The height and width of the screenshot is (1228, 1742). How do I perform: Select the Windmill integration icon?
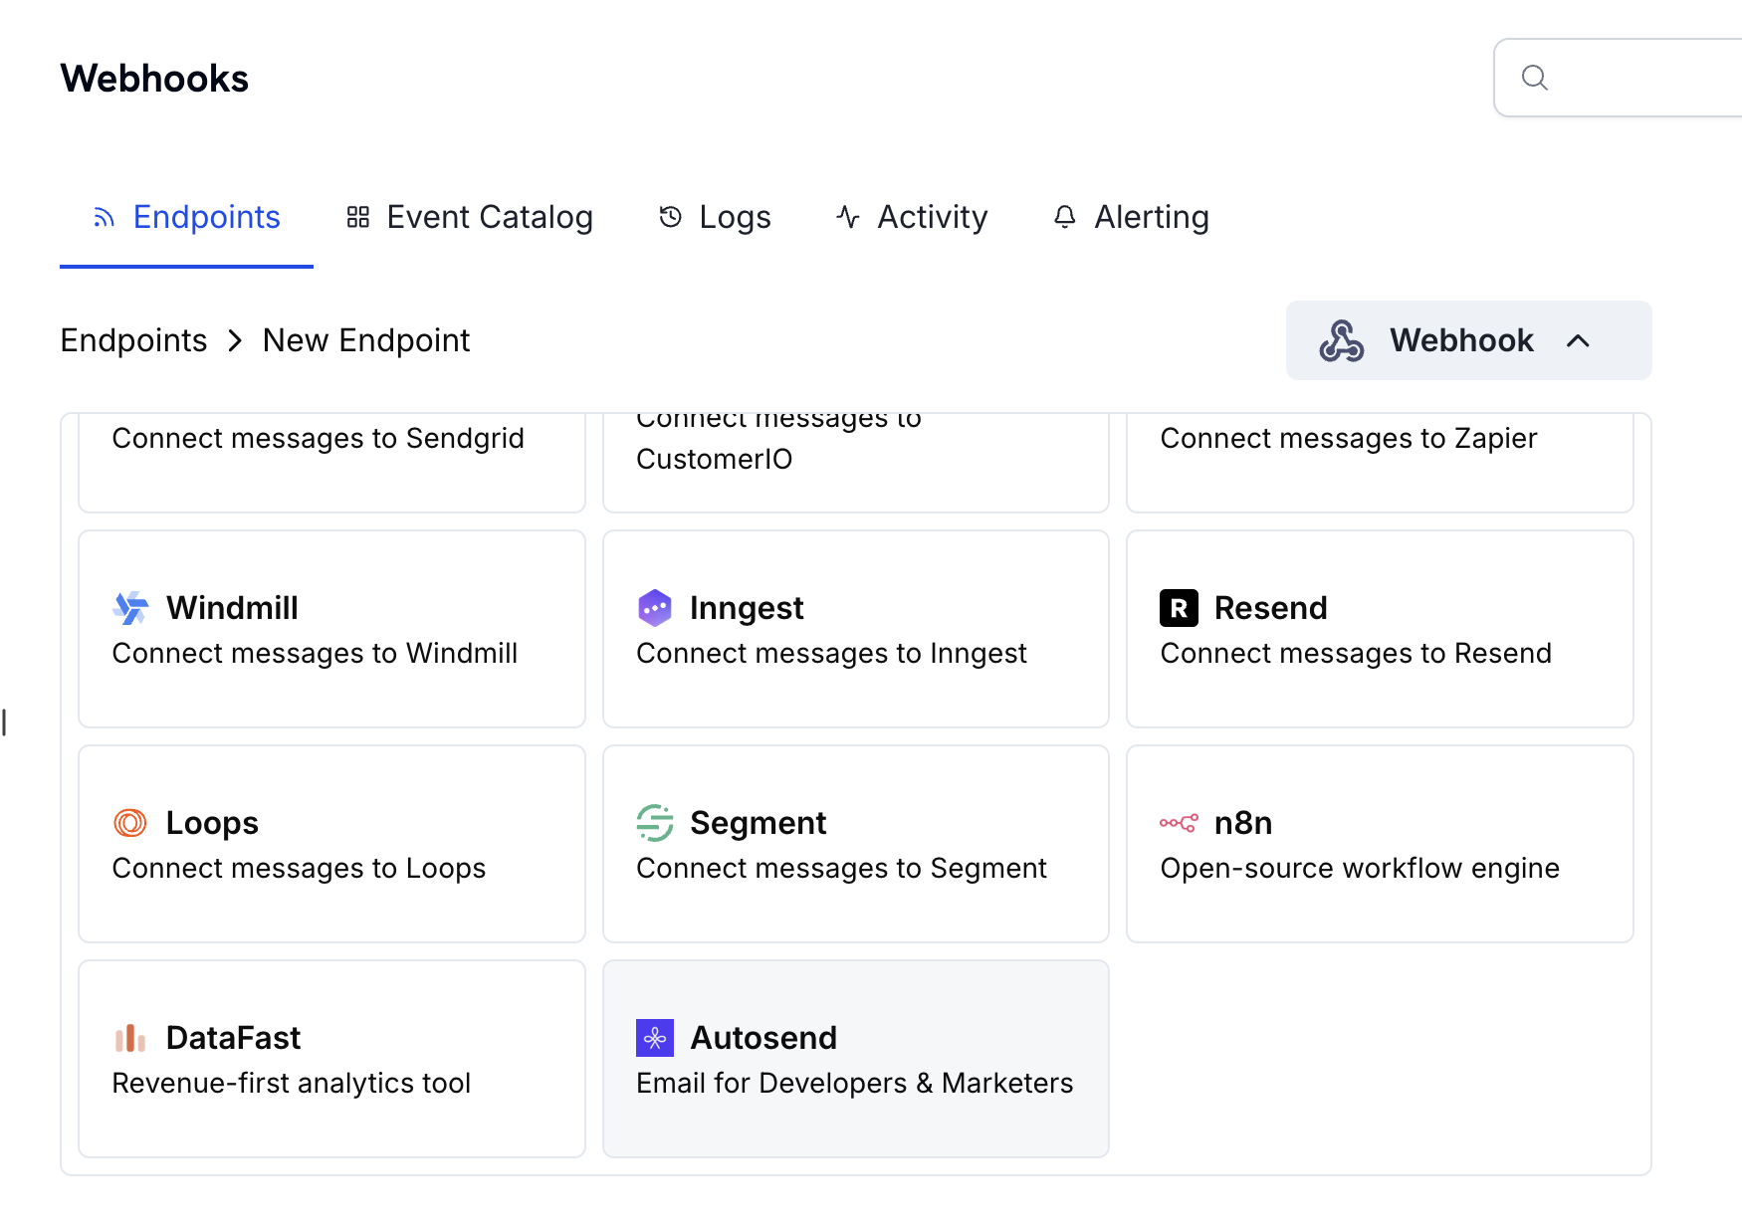[x=130, y=608]
